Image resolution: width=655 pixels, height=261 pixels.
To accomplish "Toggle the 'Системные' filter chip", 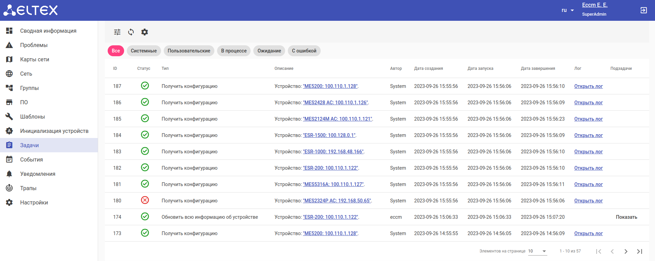I will pos(144,51).
